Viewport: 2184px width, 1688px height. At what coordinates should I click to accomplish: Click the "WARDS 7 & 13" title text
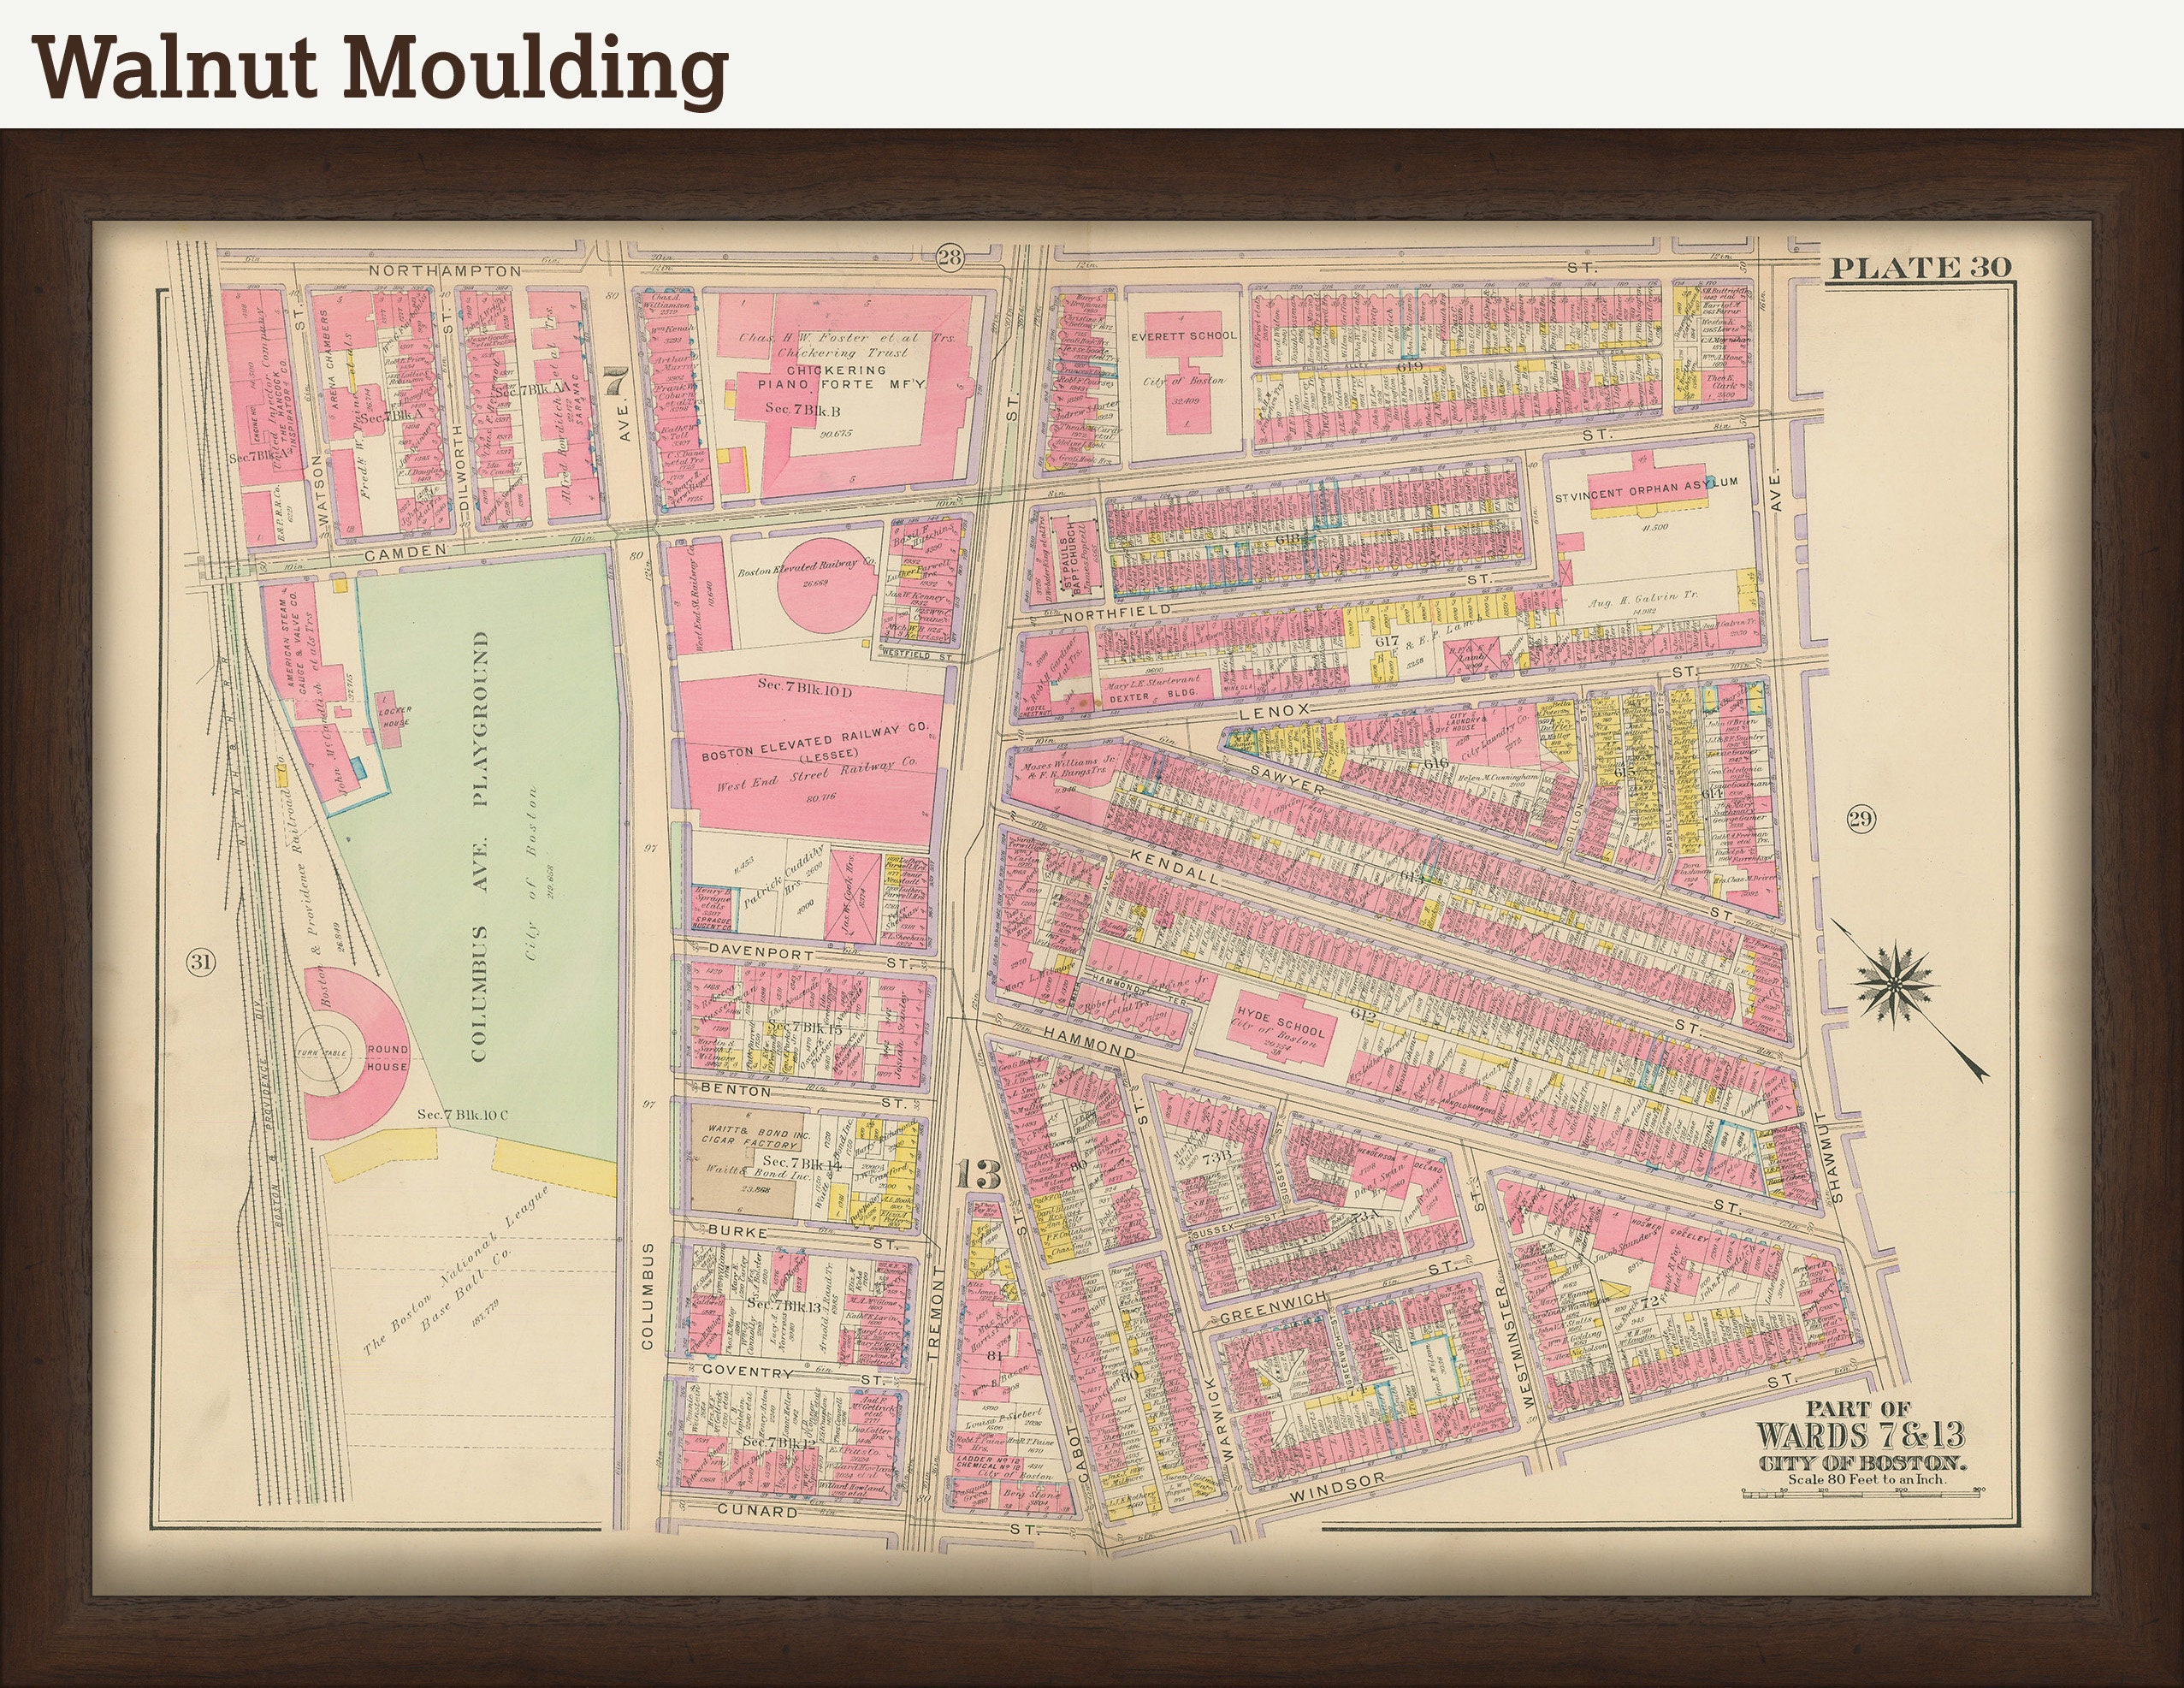1860,1435
